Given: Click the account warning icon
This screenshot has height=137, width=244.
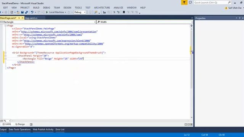Looking at the screenshot, I should click(226, 8).
